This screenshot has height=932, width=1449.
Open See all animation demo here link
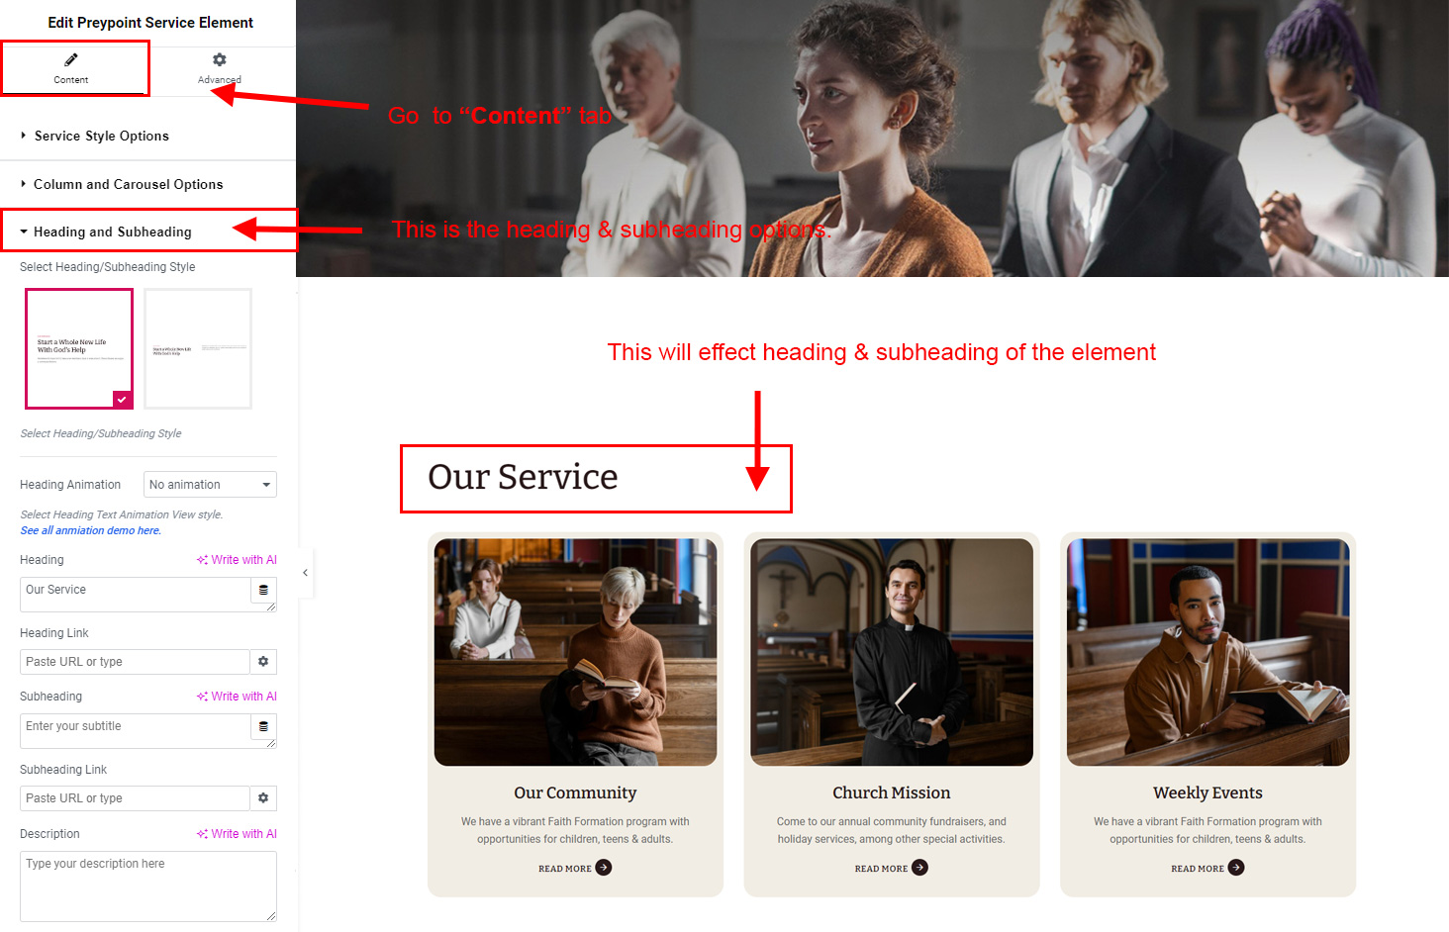(90, 531)
